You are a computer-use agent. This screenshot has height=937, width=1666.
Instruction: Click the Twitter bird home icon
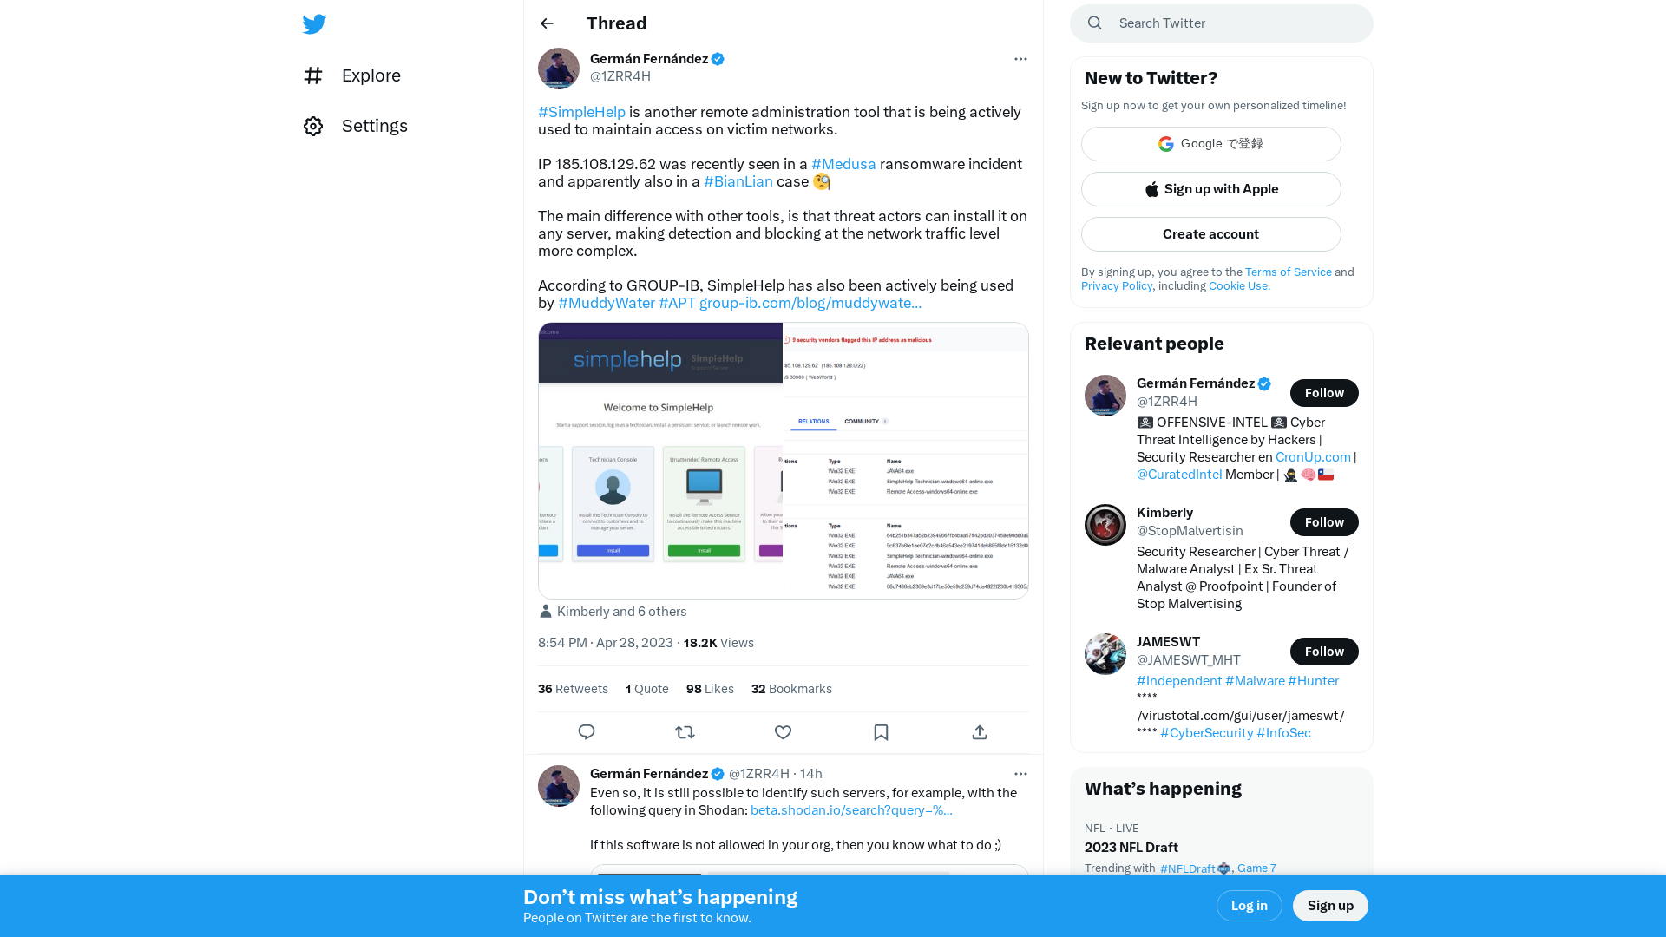(315, 24)
